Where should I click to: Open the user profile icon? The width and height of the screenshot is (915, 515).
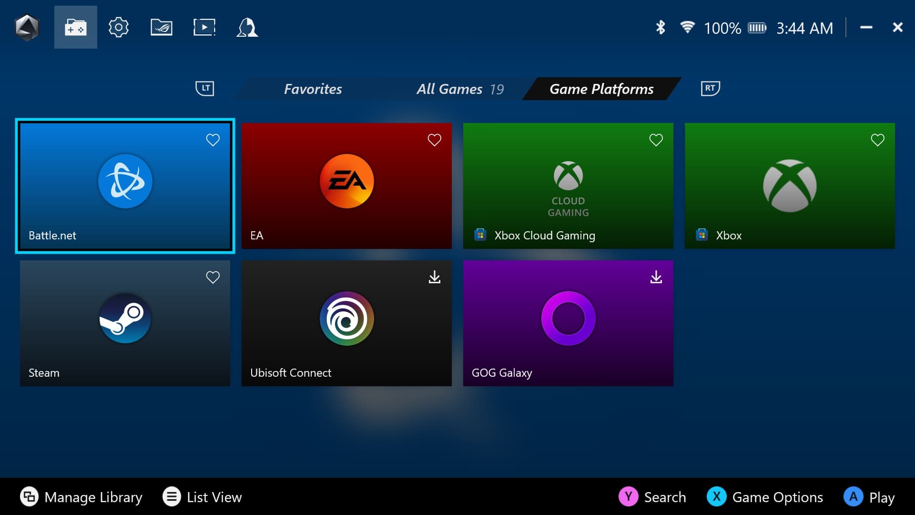point(247,27)
